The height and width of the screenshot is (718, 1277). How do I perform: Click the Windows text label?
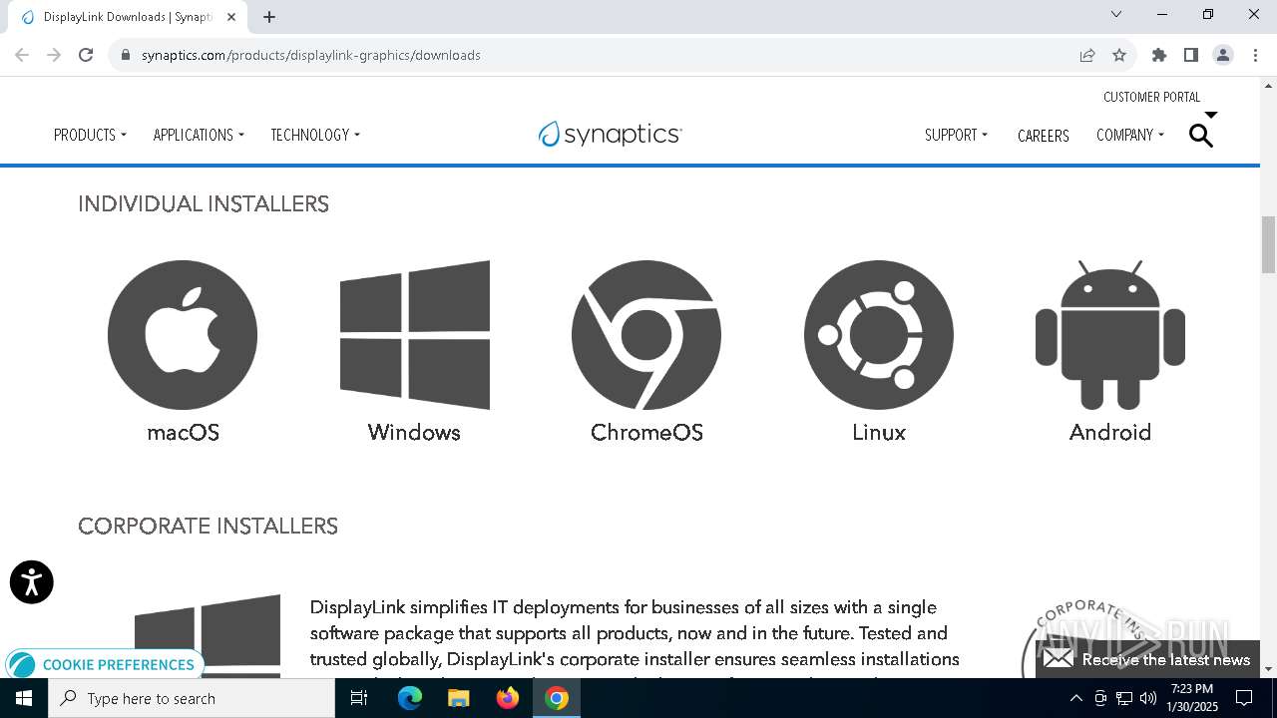pyautogui.click(x=414, y=432)
